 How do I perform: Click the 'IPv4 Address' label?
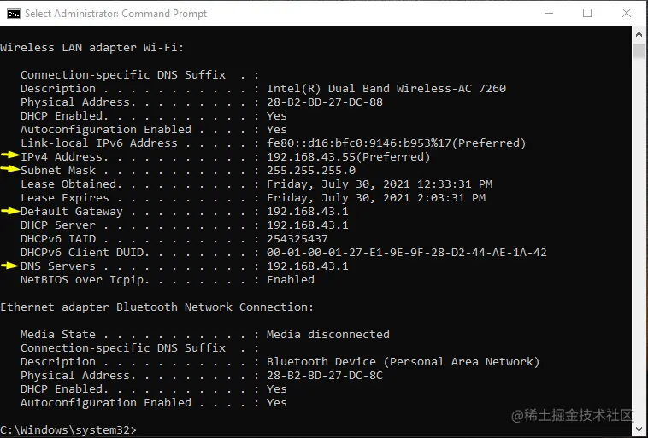62,157
